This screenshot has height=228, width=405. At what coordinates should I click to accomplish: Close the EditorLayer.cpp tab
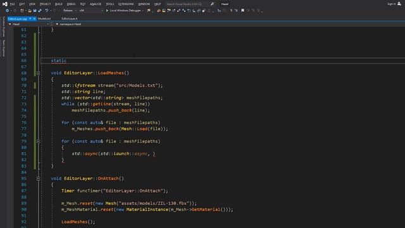[34, 18]
